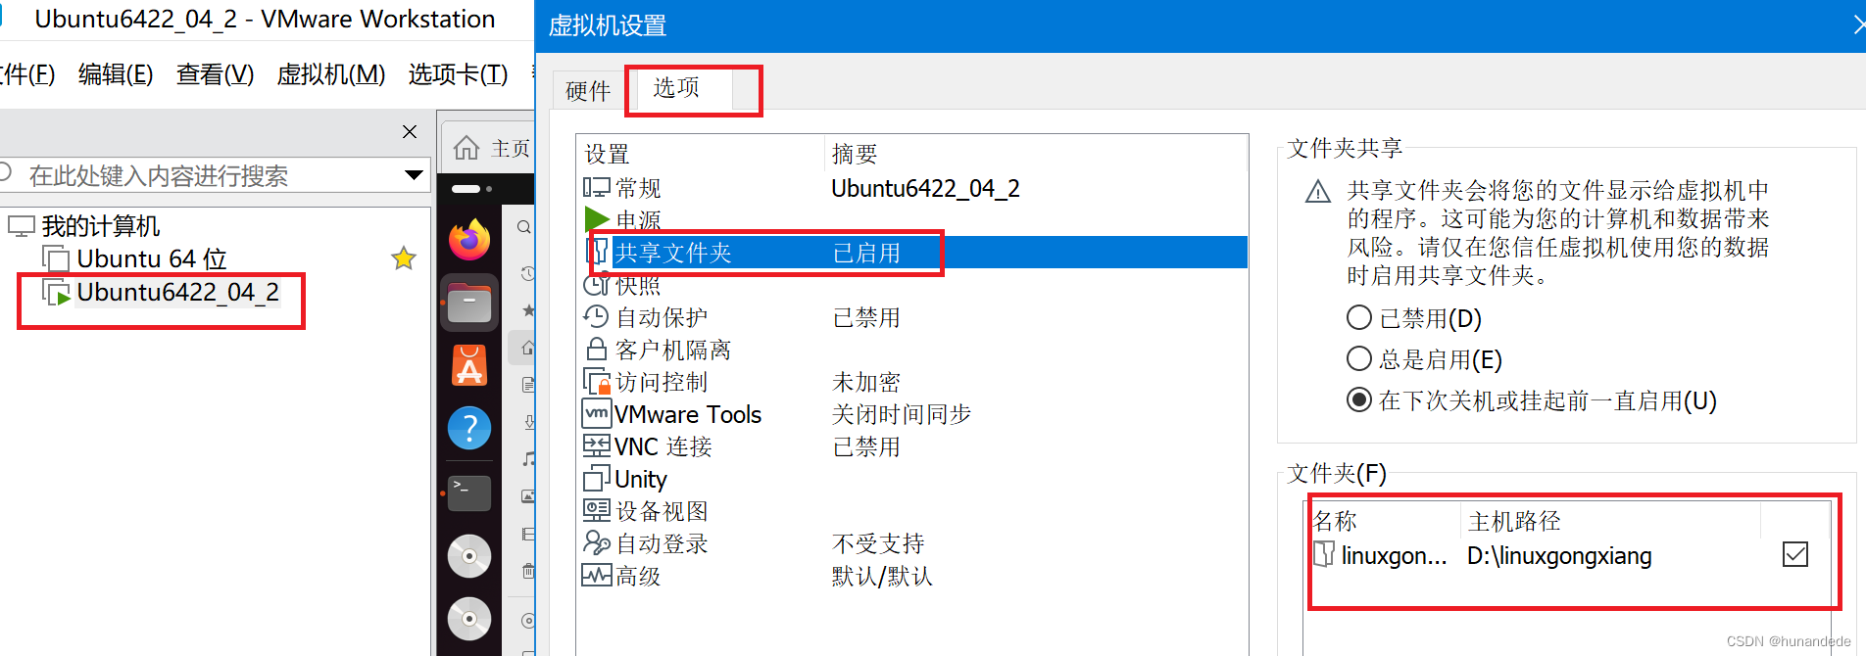This screenshot has width=1866, height=656.
Task: Select the VMware Tools settings row
Action: tap(913, 414)
